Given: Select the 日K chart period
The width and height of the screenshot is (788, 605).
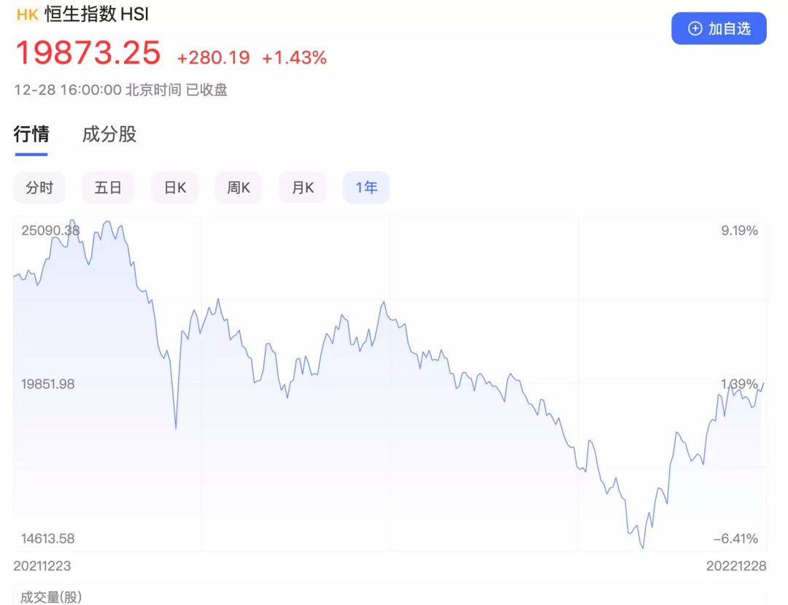Looking at the screenshot, I should 175,188.
